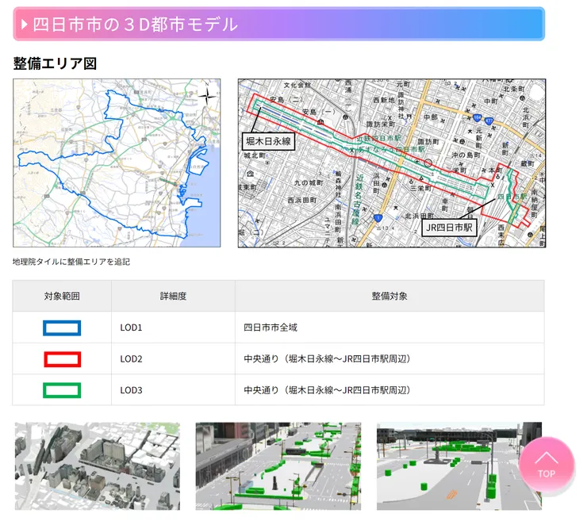Open the station plaza 3D render thumbnail
The image size is (587, 521).
(459, 466)
